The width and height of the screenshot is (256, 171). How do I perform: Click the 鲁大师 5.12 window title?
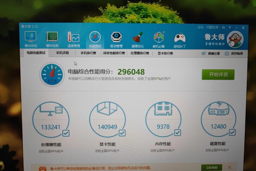[x=30, y=26]
